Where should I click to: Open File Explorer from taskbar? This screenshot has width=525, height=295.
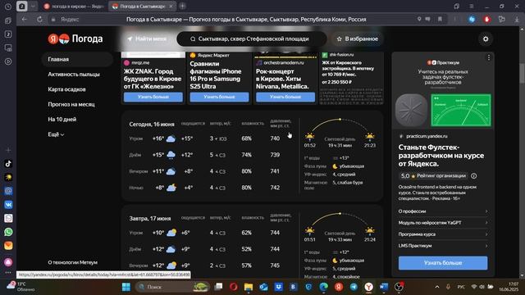pyautogui.click(x=249, y=287)
